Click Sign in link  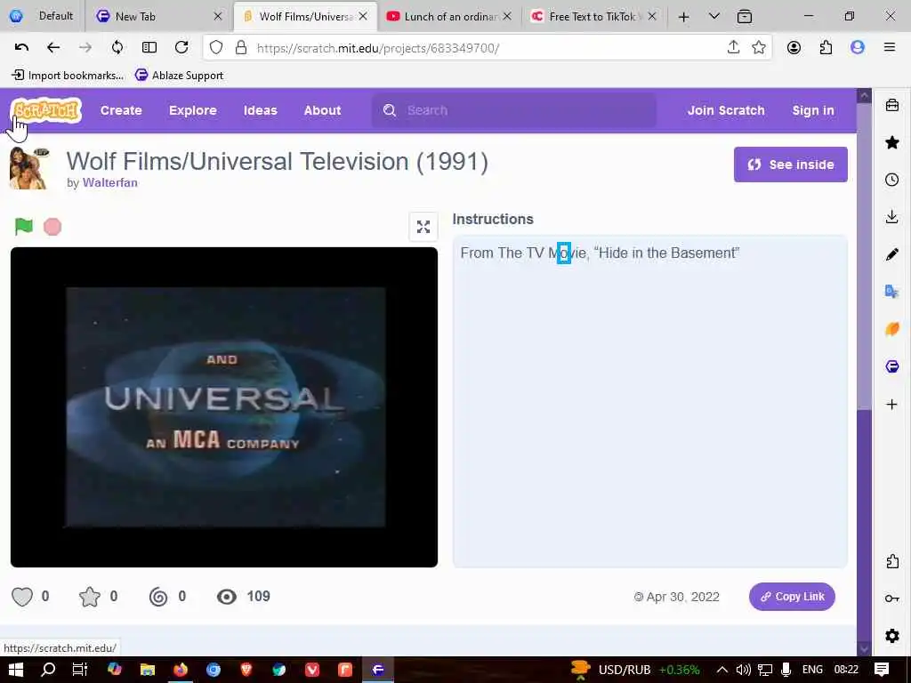coord(813,110)
